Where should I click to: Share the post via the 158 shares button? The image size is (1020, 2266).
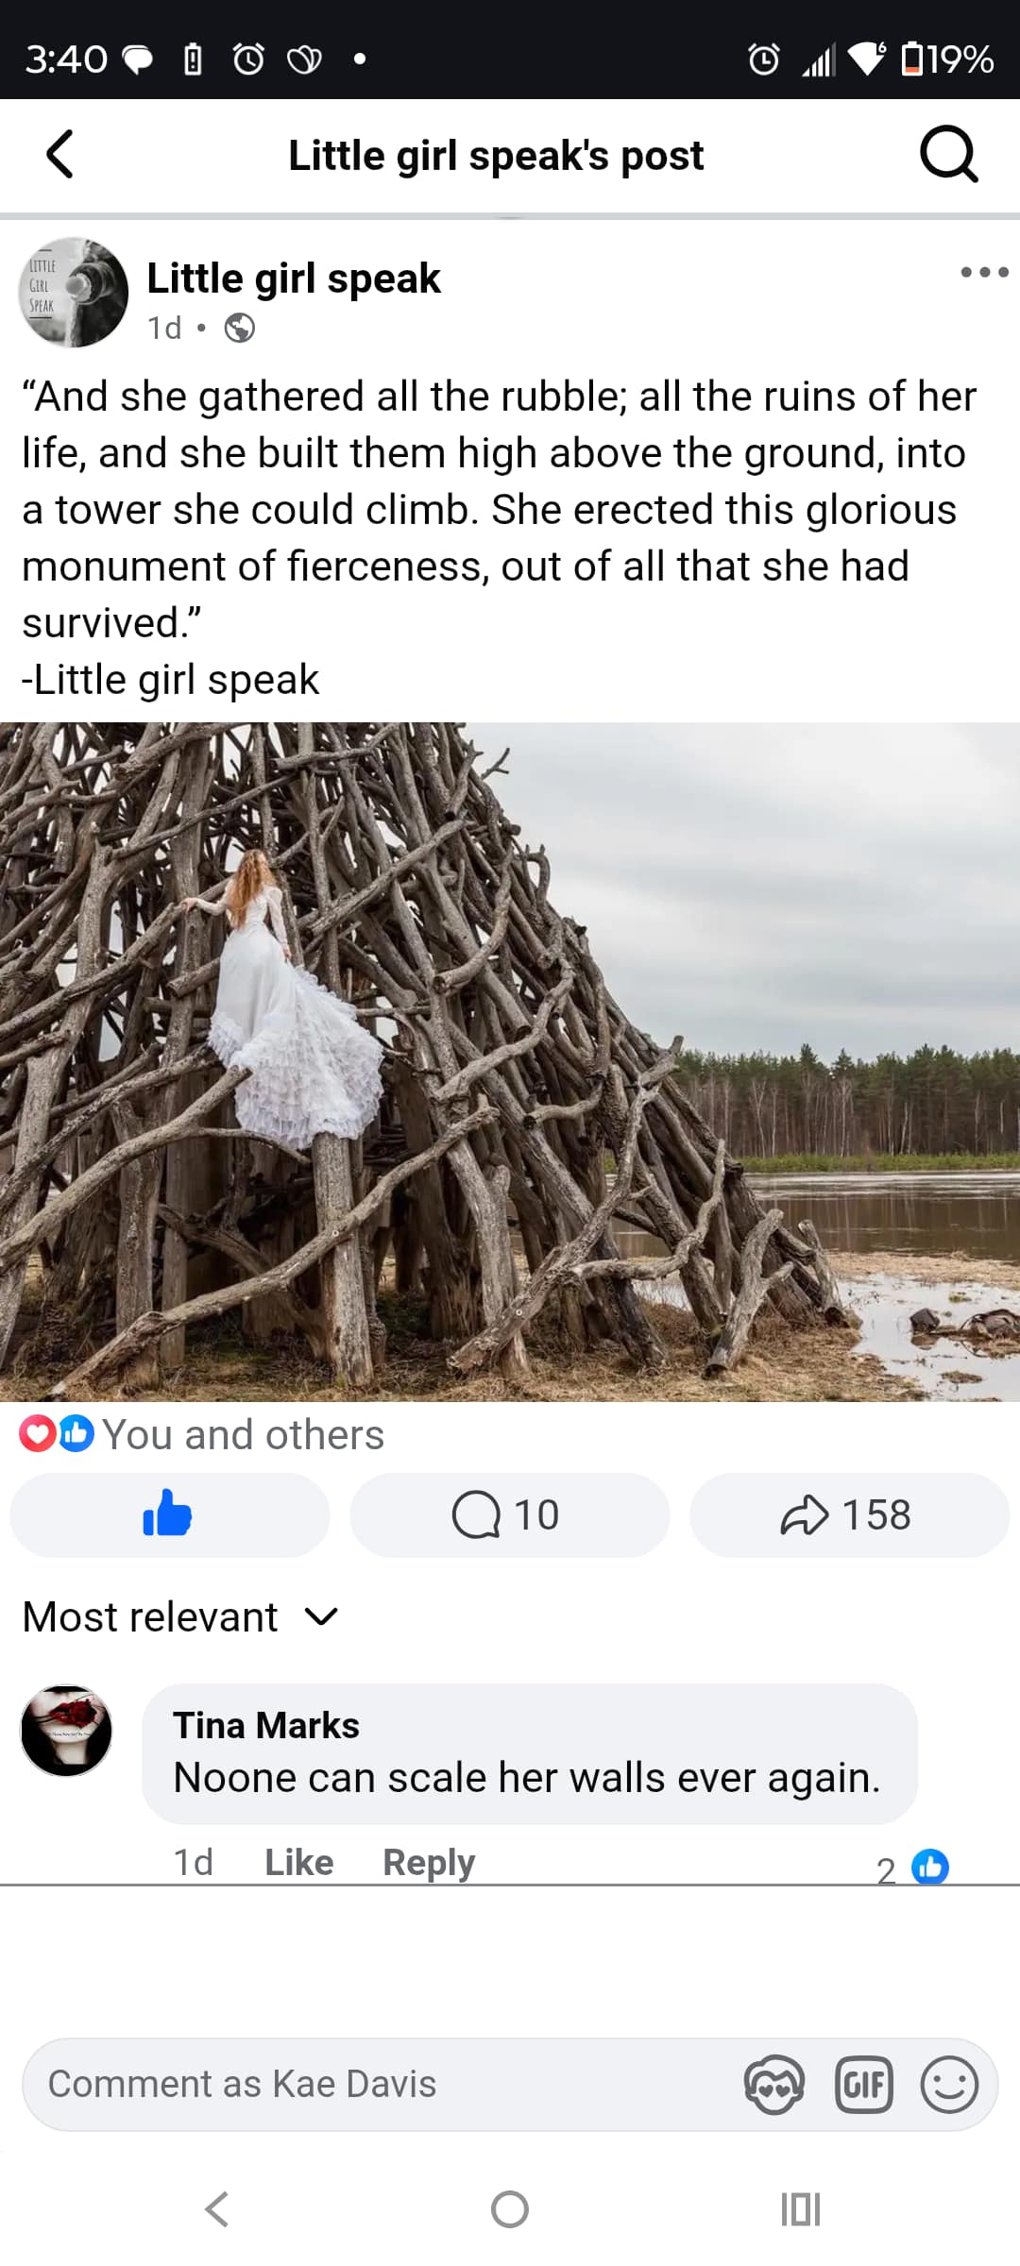coord(848,1514)
